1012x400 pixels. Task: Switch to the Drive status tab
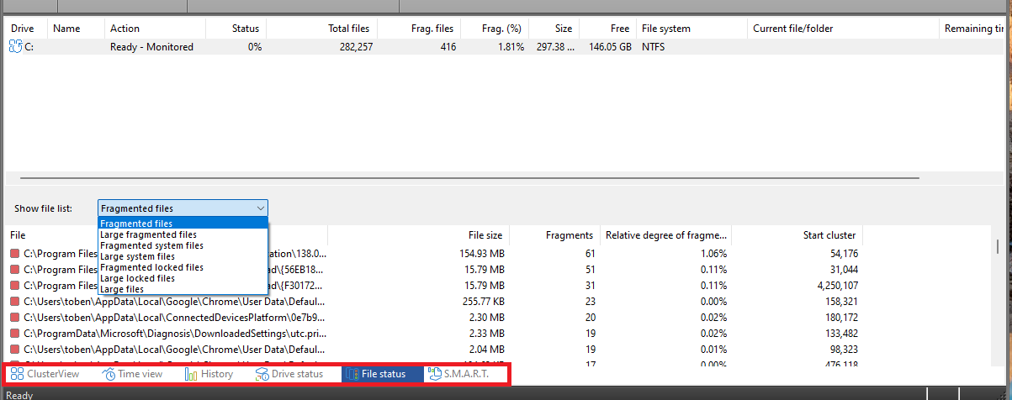pos(289,374)
